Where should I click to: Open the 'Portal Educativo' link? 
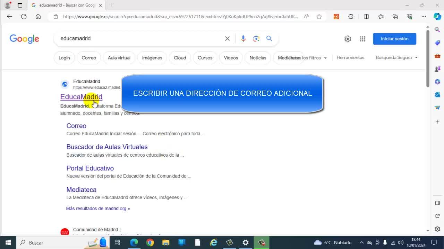tap(90, 168)
